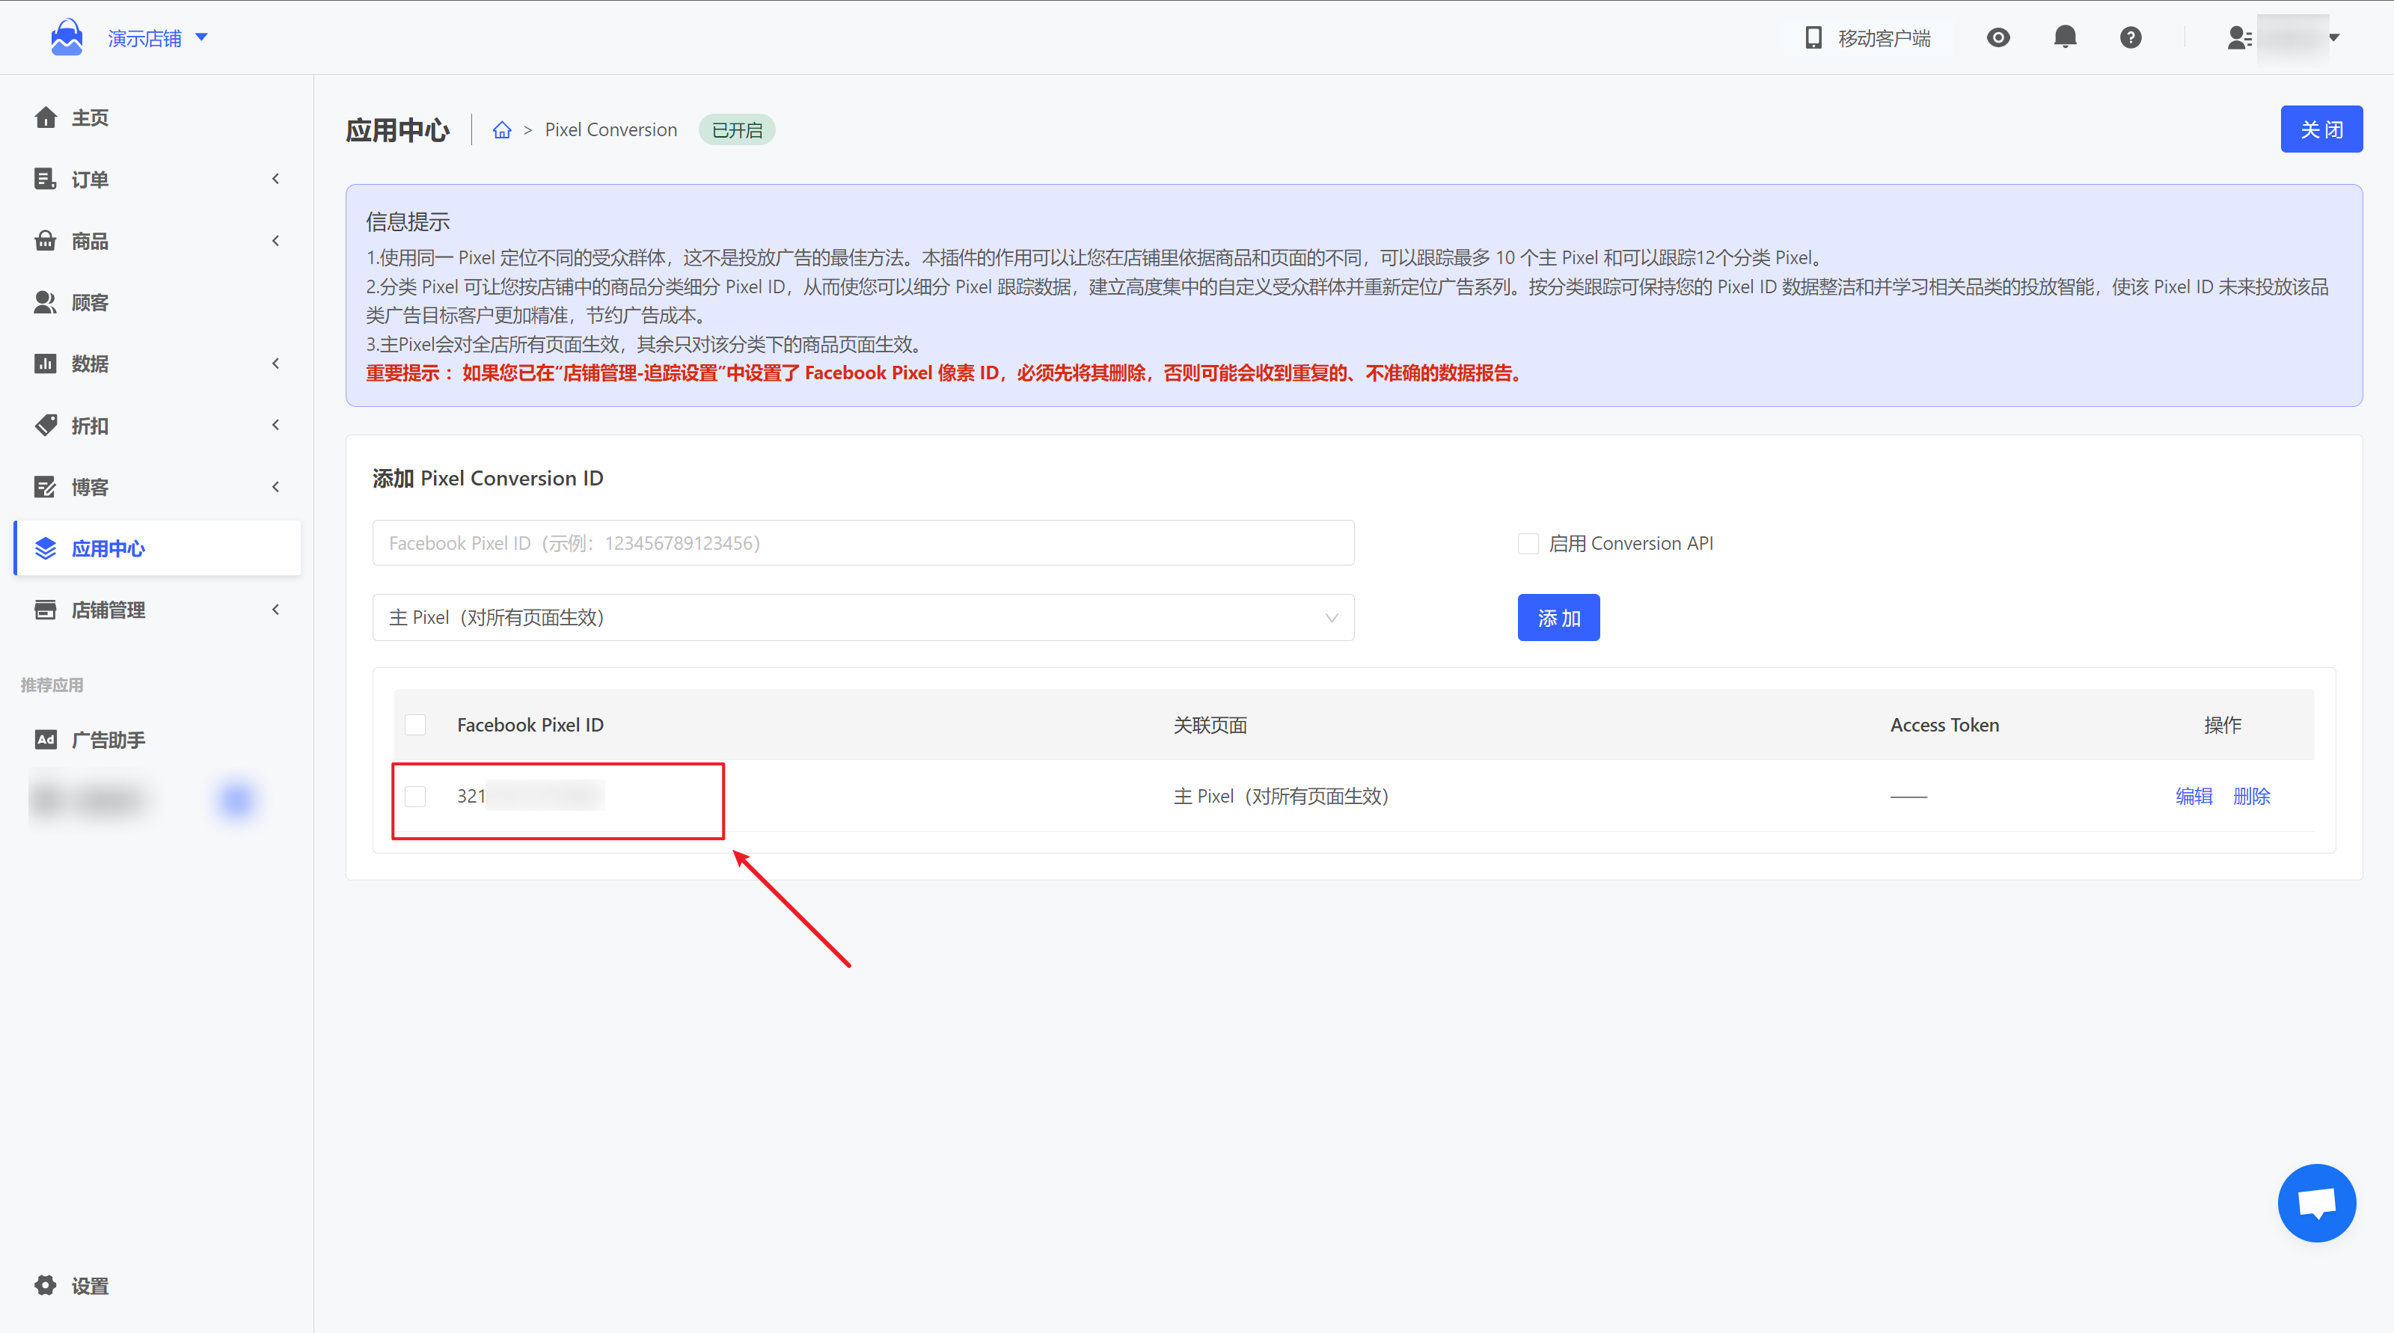The image size is (2394, 1333).
Task: Click the user account avatar icon
Action: (2239, 37)
